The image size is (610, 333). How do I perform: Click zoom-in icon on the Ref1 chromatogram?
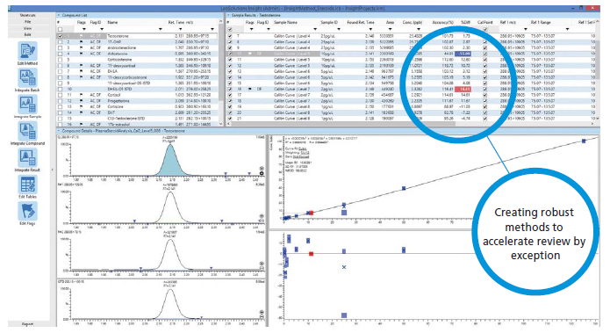[262, 216]
